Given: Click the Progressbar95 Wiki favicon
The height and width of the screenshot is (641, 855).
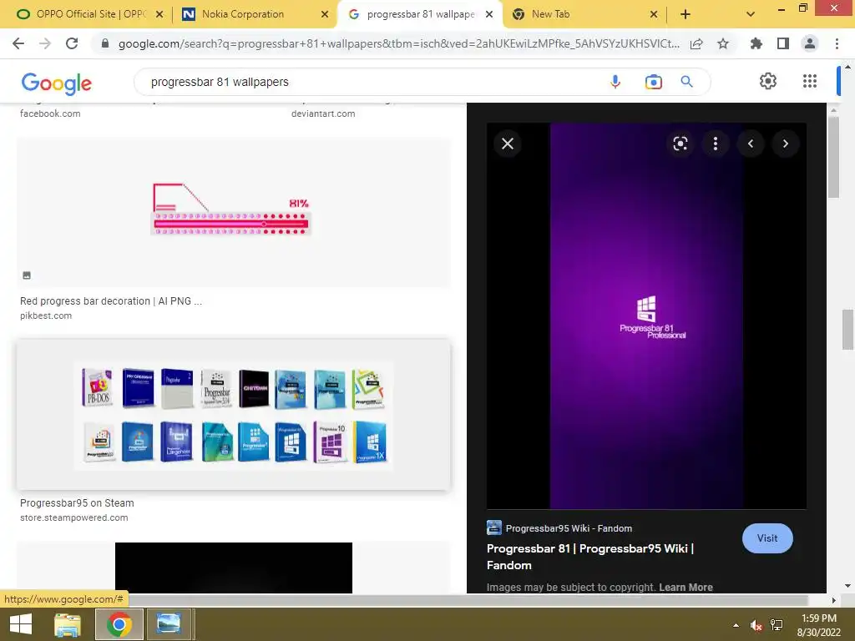Looking at the screenshot, I should 494,527.
